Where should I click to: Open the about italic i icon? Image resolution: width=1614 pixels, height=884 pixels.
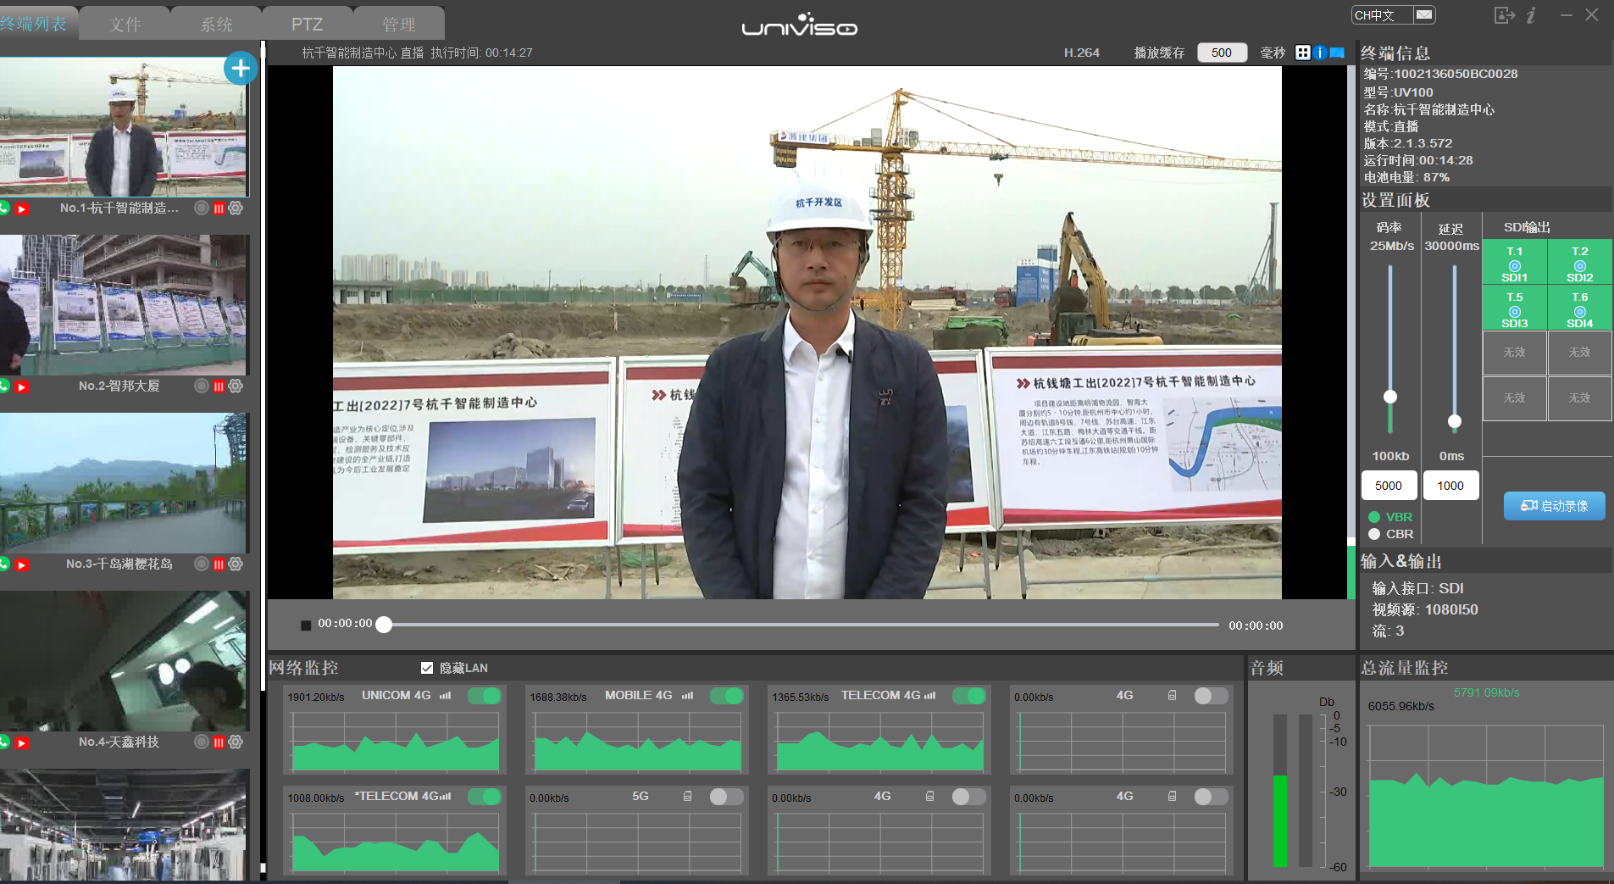[x=1532, y=15]
